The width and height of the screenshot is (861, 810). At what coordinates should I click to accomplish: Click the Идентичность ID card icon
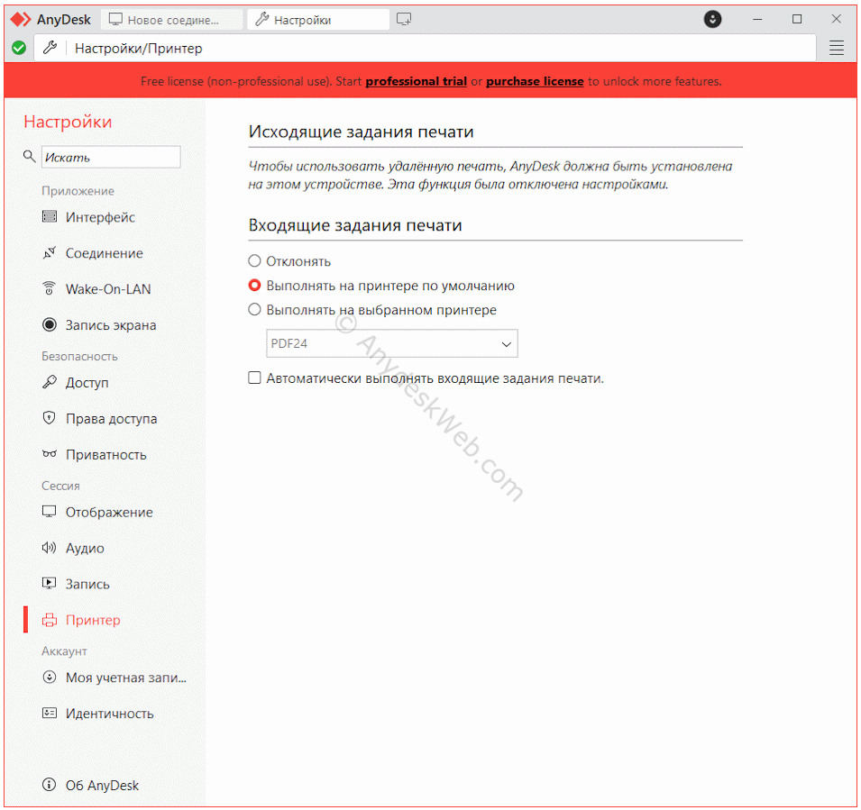point(50,713)
